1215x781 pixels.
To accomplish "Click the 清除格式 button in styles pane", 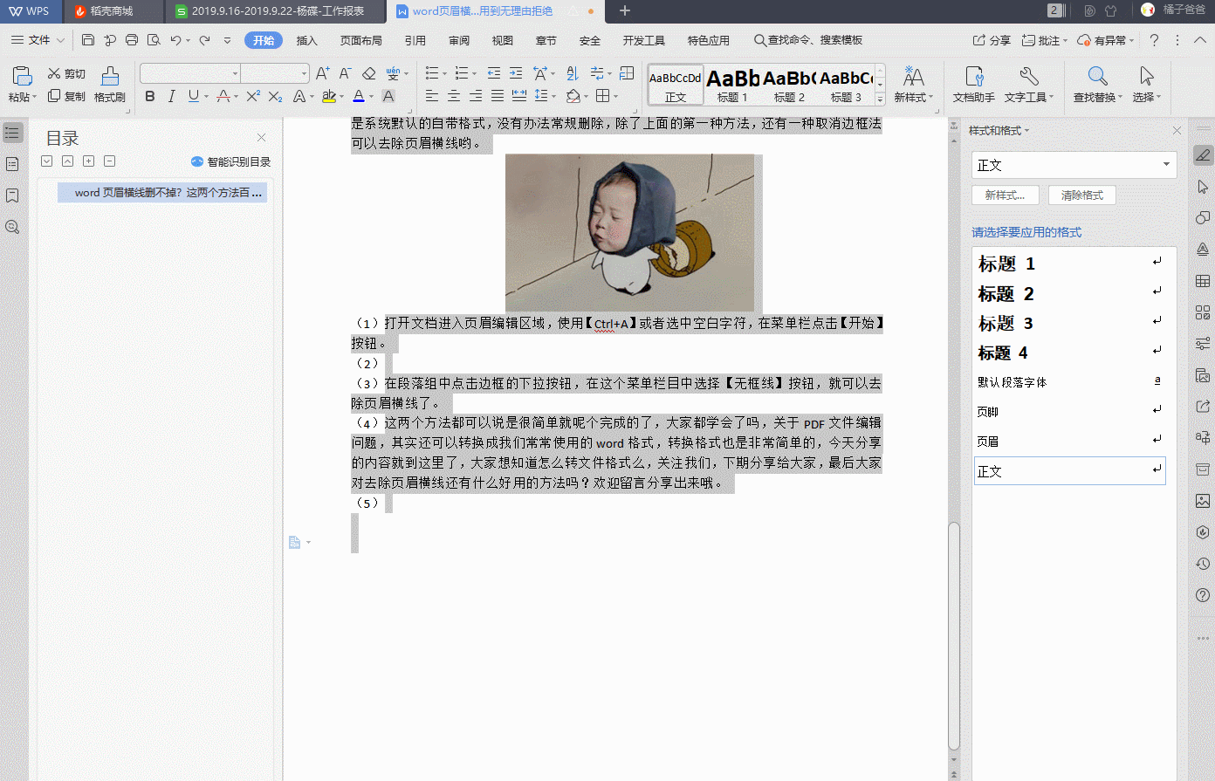I will [x=1082, y=195].
